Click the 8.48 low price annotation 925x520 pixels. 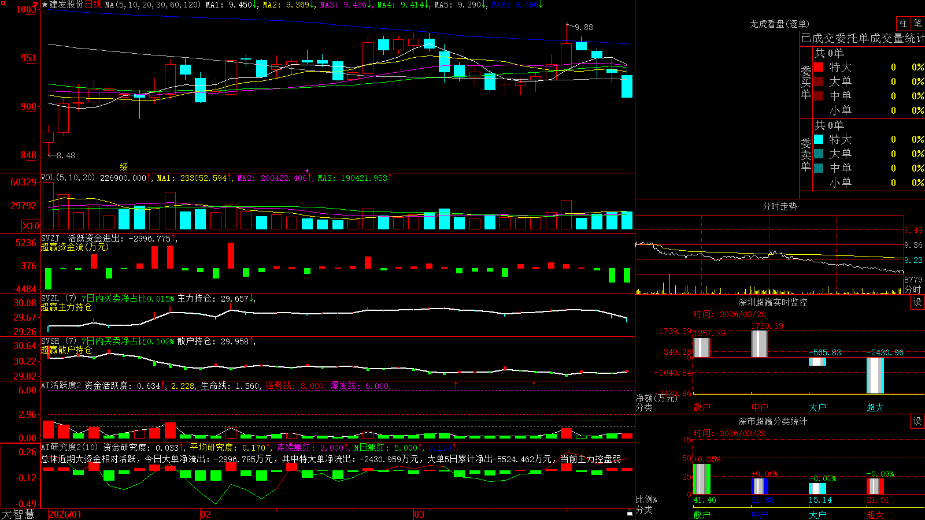66,155
